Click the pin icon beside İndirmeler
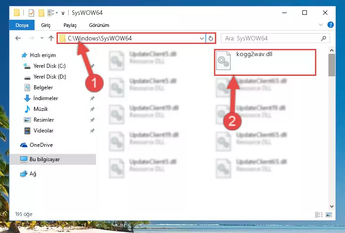The width and height of the screenshot is (345, 233). coord(92,98)
